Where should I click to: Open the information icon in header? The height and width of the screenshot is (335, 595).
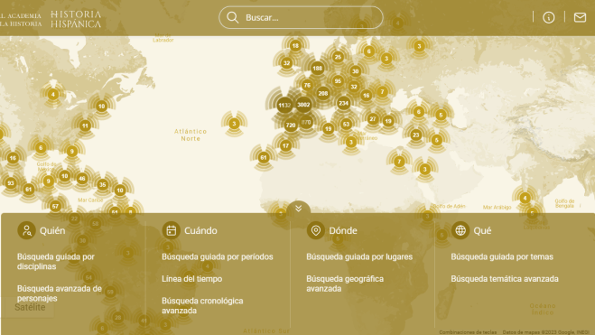click(x=549, y=17)
